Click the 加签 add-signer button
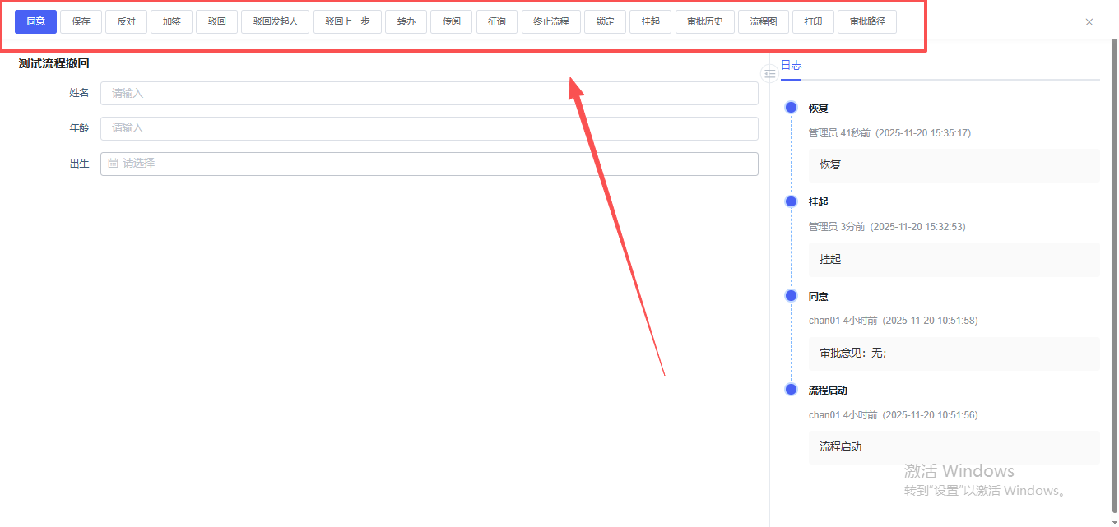The image size is (1119, 527). 171,21
